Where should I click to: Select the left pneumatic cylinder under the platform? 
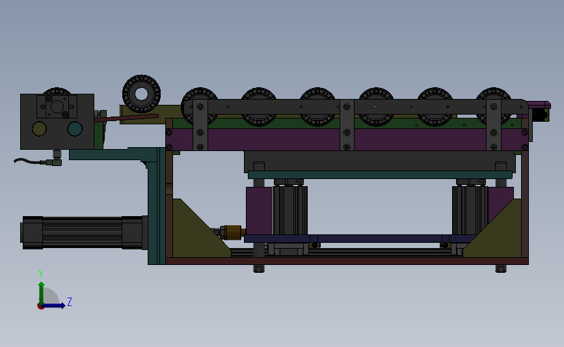[x=289, y=210]
